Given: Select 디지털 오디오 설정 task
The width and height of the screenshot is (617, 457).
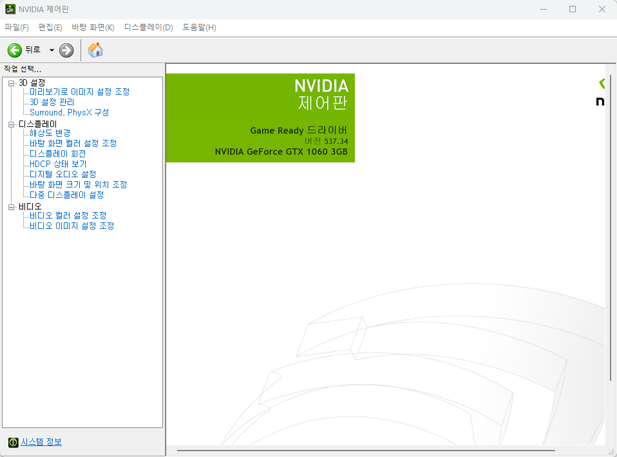Looking at the screenshot, I should pos(63,174).
